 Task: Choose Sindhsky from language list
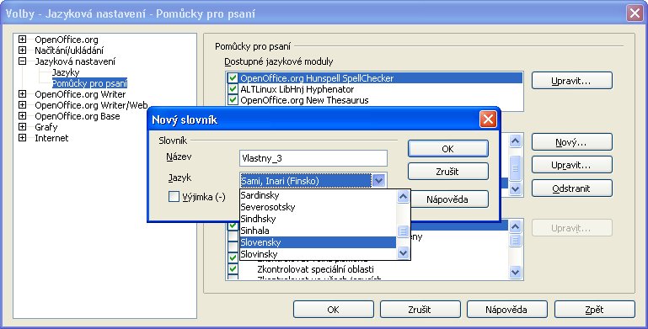[318, 219]
